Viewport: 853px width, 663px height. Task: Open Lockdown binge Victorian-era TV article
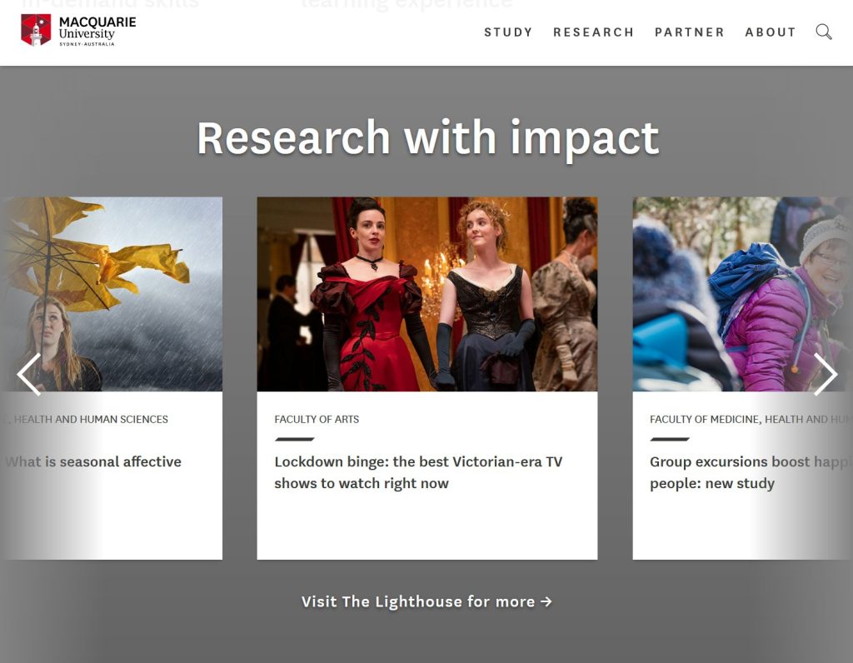(418, 472)
